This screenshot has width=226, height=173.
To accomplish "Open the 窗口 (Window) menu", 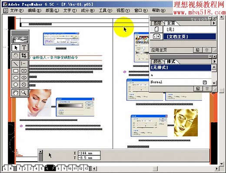I will coord(141,10).
